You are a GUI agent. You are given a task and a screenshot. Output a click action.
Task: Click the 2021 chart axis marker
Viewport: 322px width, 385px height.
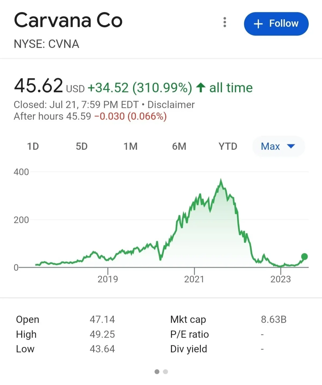point(194,279)
